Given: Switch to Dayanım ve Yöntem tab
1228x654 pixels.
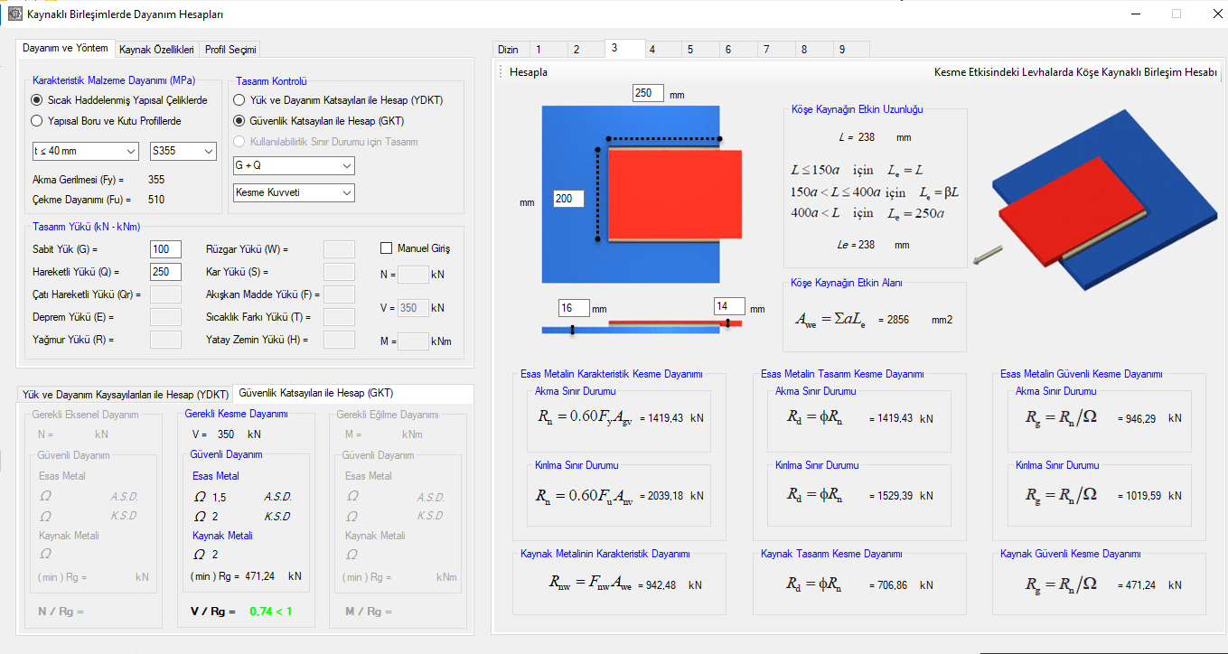Looking at the screenshot, I should coord(65,48).
